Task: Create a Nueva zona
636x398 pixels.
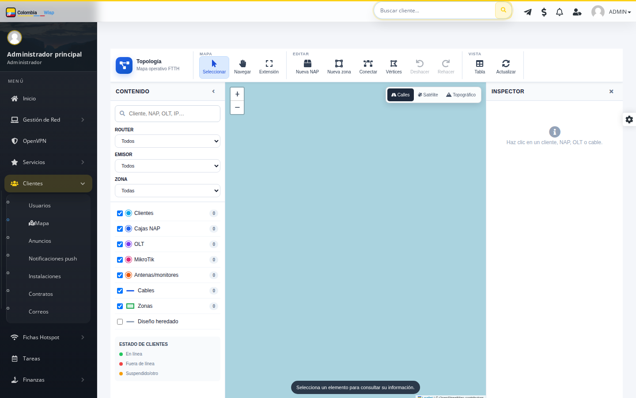Action: [339, 67]
